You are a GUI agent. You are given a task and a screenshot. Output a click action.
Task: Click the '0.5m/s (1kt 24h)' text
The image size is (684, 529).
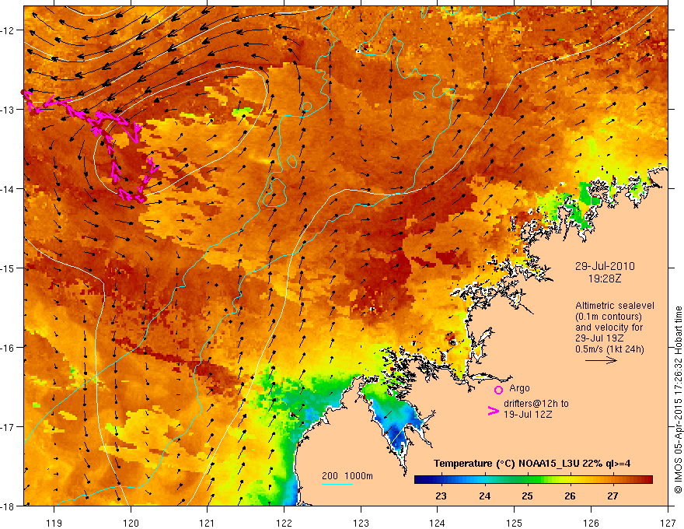(609, 349)
